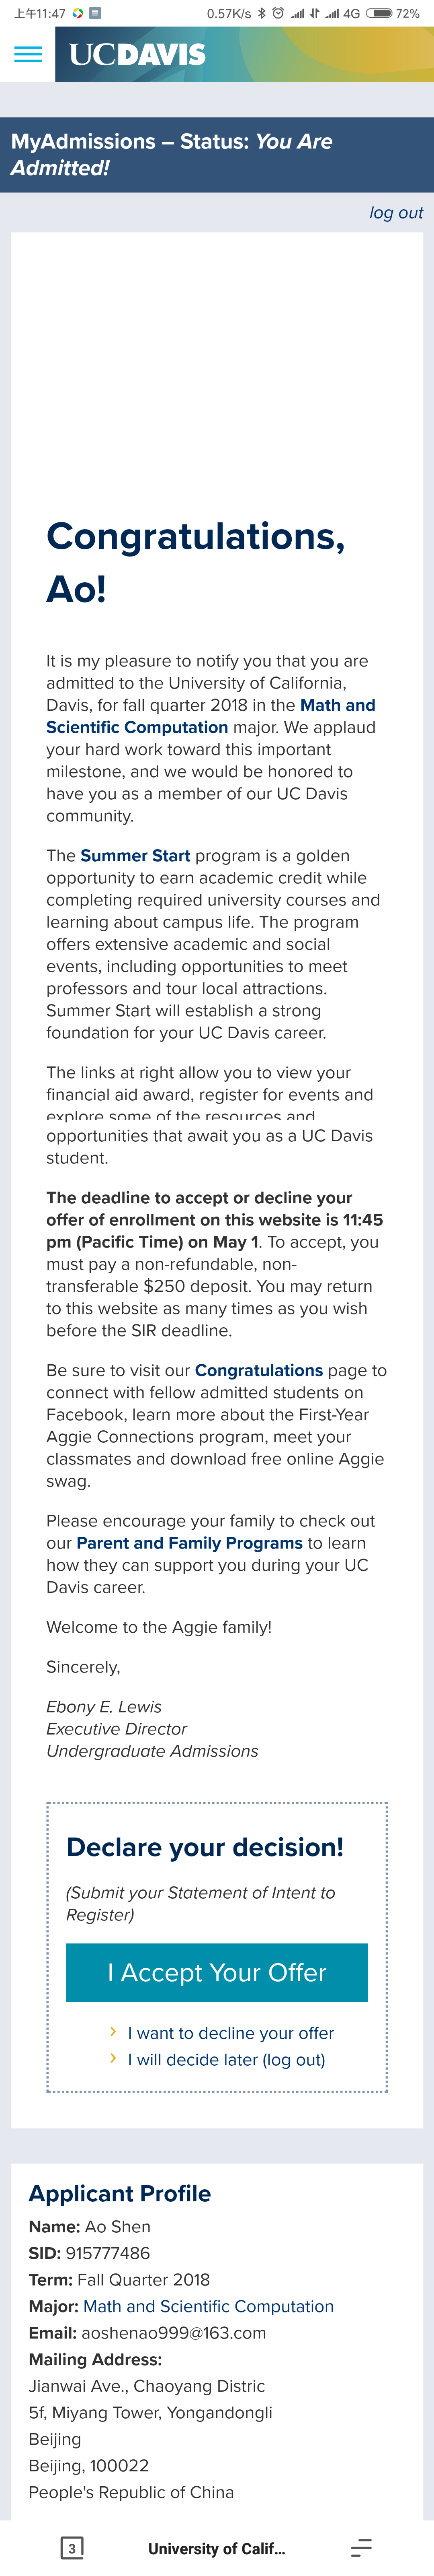Tap the chevron beside decline offer

coord(113,2031)
